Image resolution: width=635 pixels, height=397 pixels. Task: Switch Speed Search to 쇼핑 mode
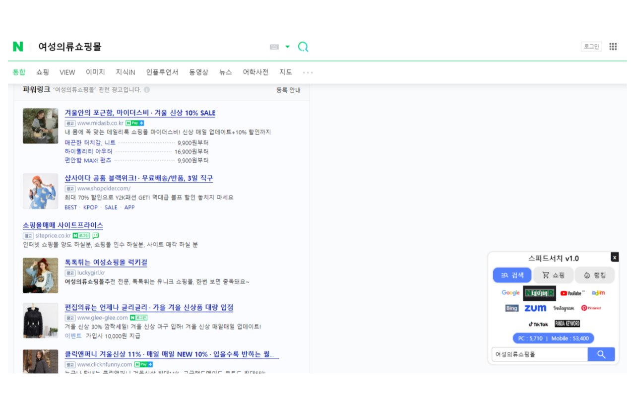[x=553, y=275]
